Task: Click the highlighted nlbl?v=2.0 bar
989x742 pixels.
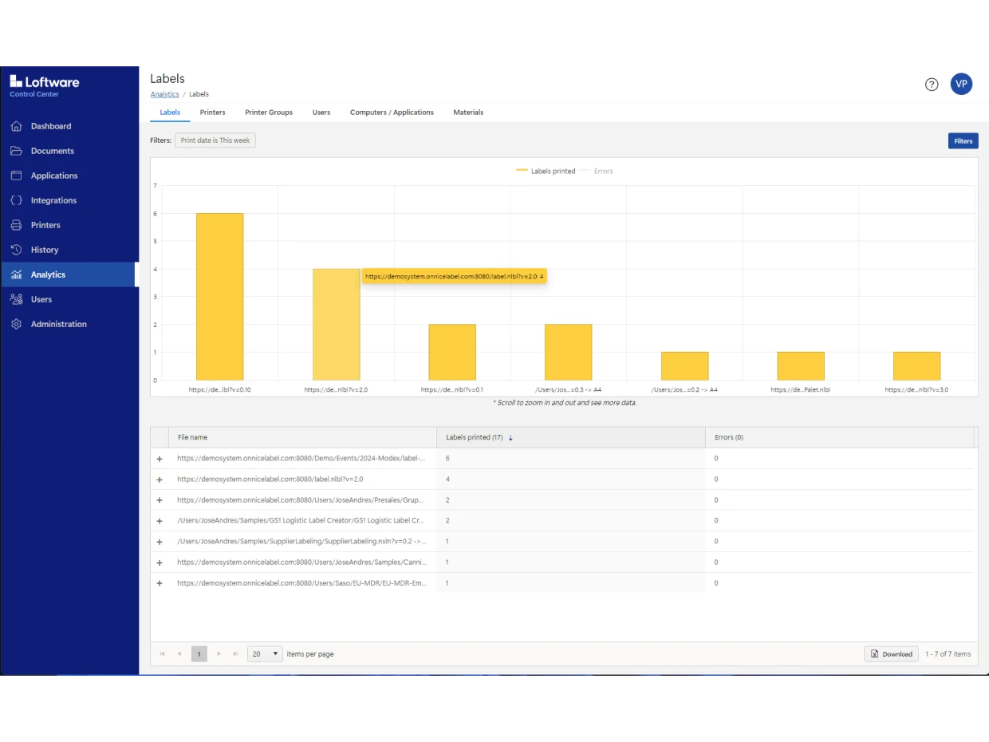Action: pyautogui.click(x=336, y=325)
